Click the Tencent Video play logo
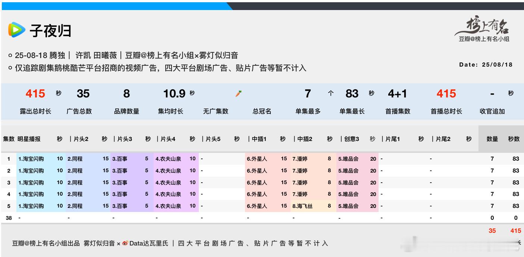 coord(17,30)
